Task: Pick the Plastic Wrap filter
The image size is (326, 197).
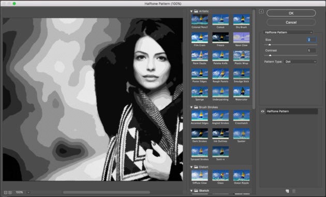Action: [241, 56]
